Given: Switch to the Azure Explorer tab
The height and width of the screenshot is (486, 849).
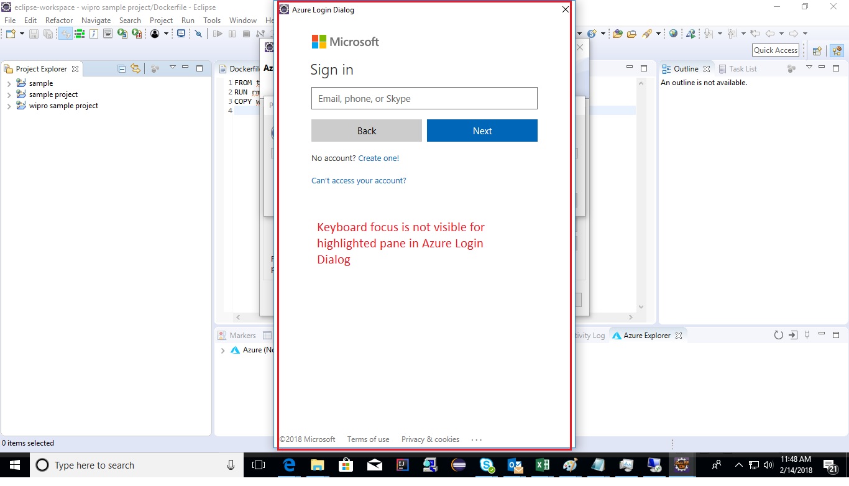Looking at the screenshot, I should (x=648, y=335).
